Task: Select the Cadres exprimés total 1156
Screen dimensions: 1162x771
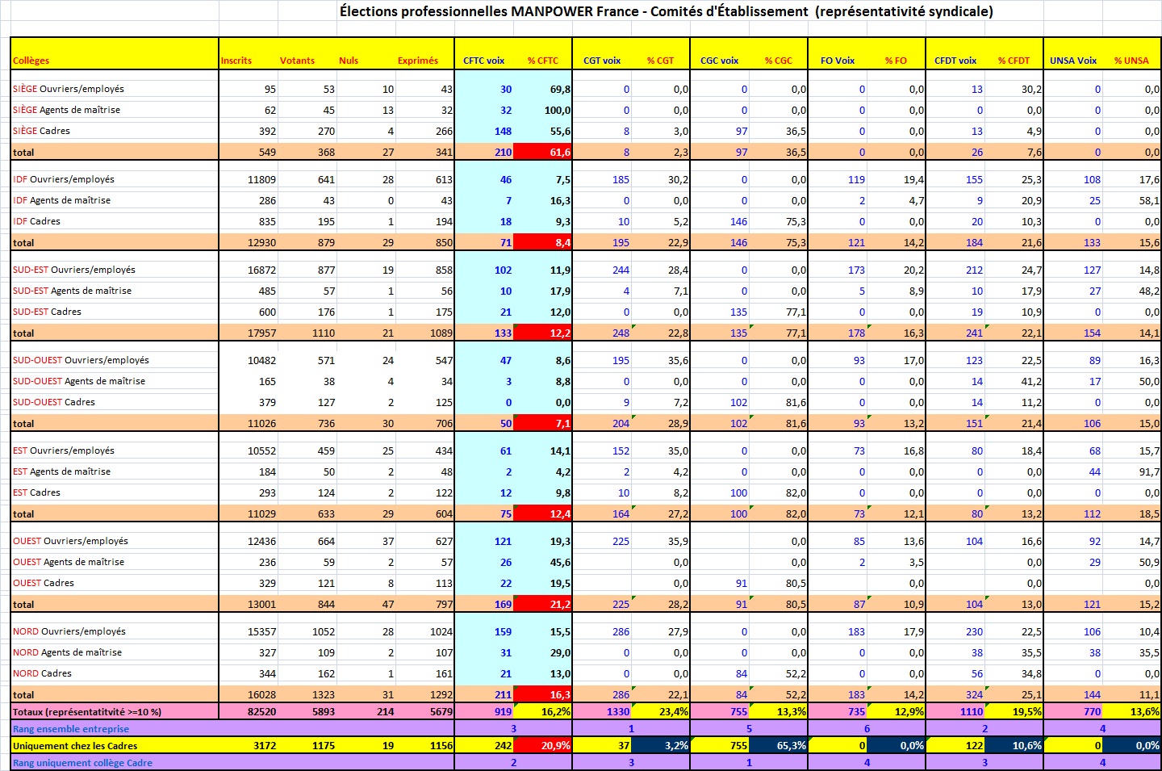Action: pos(441,746)
